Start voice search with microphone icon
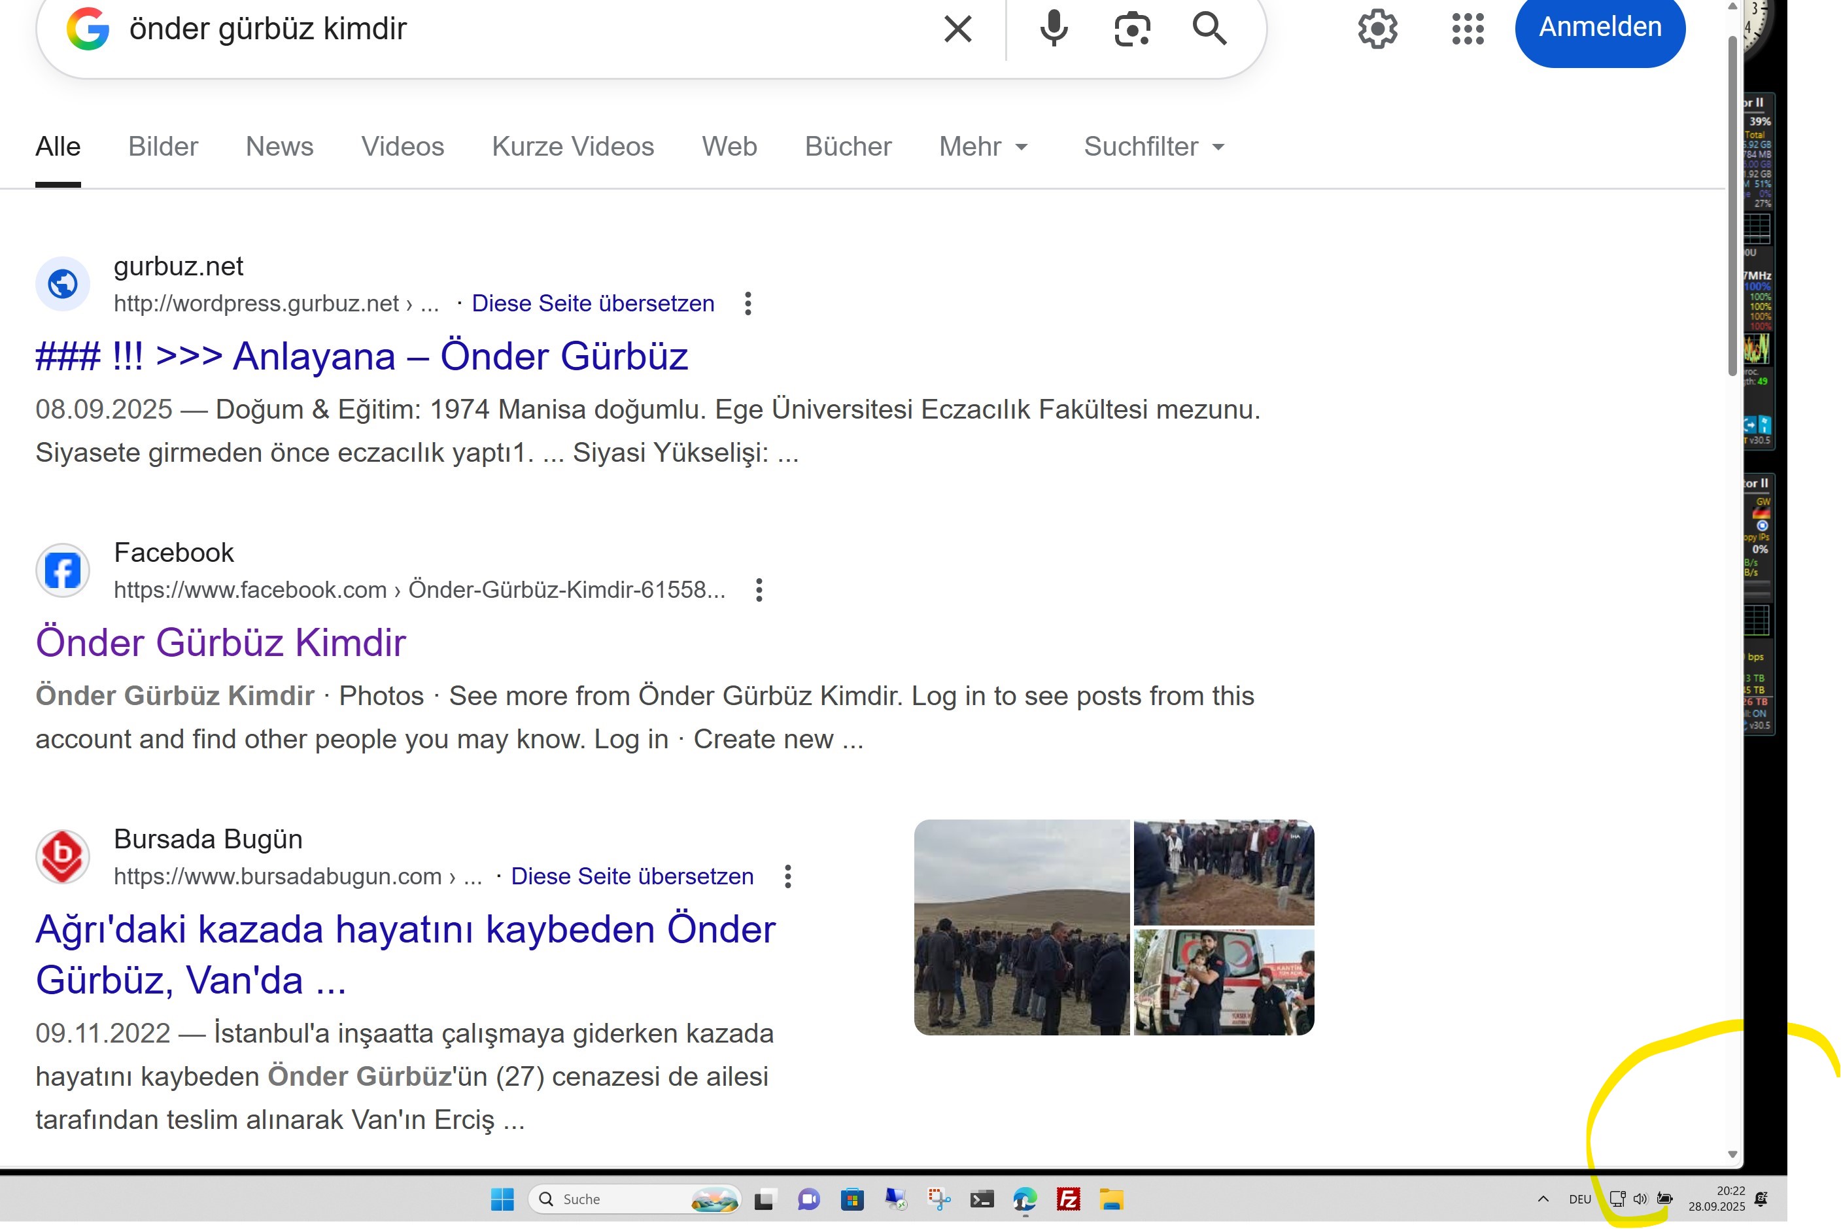Viewport: 1841px width, 1229px height. 1054,29
